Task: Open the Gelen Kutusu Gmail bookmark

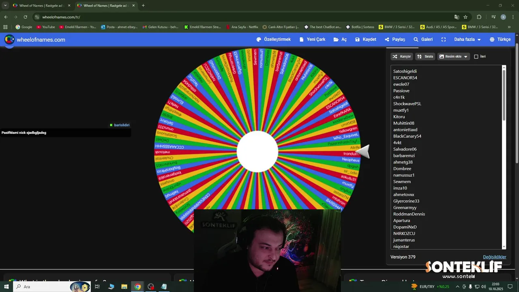Action: (x=161, y=27)
